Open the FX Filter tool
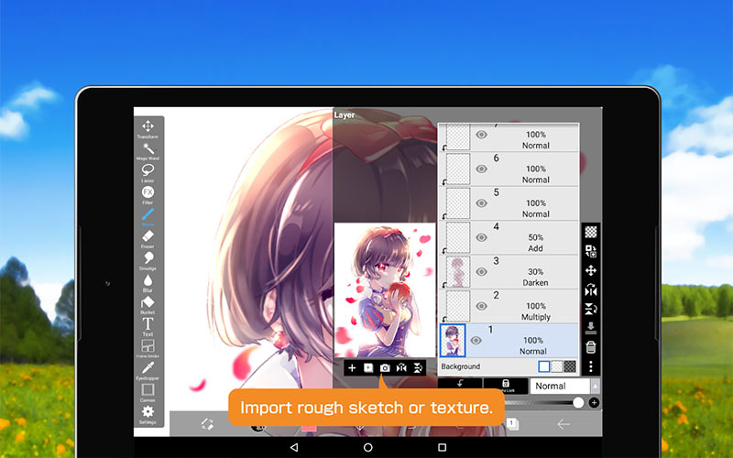The image size is (733, 458). click(148, 194)
